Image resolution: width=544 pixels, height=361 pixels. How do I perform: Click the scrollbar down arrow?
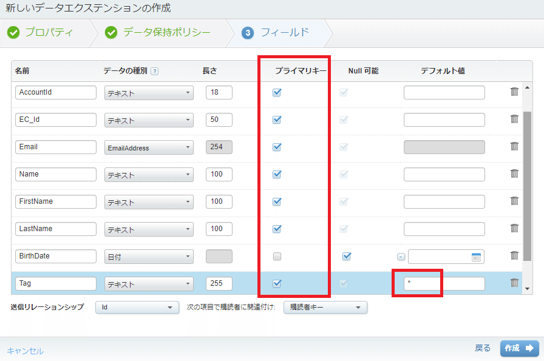coord(528,289)
